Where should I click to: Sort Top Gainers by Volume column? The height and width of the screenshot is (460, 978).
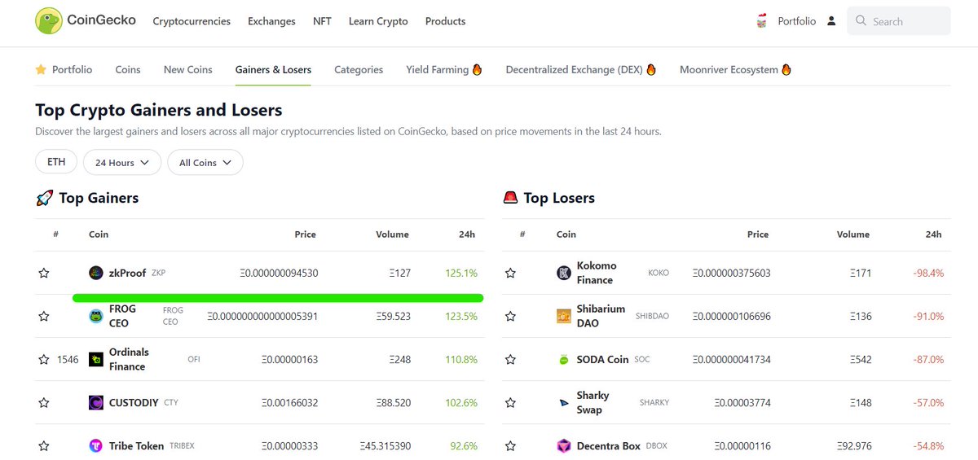coord(392,234)
